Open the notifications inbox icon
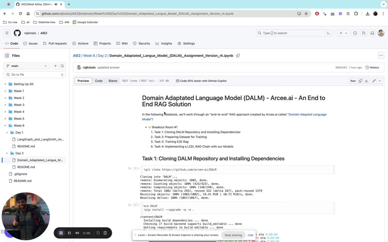388x242 pixels. pyautogui.click(x=373, y=33)
